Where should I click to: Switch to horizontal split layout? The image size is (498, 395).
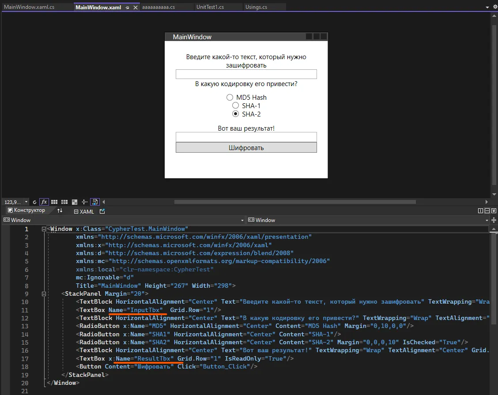[487, 211]
